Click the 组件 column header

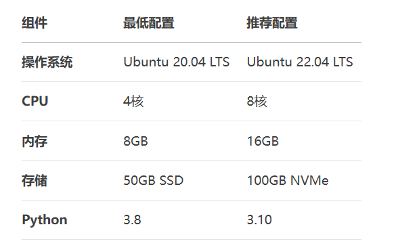point(35,23)
